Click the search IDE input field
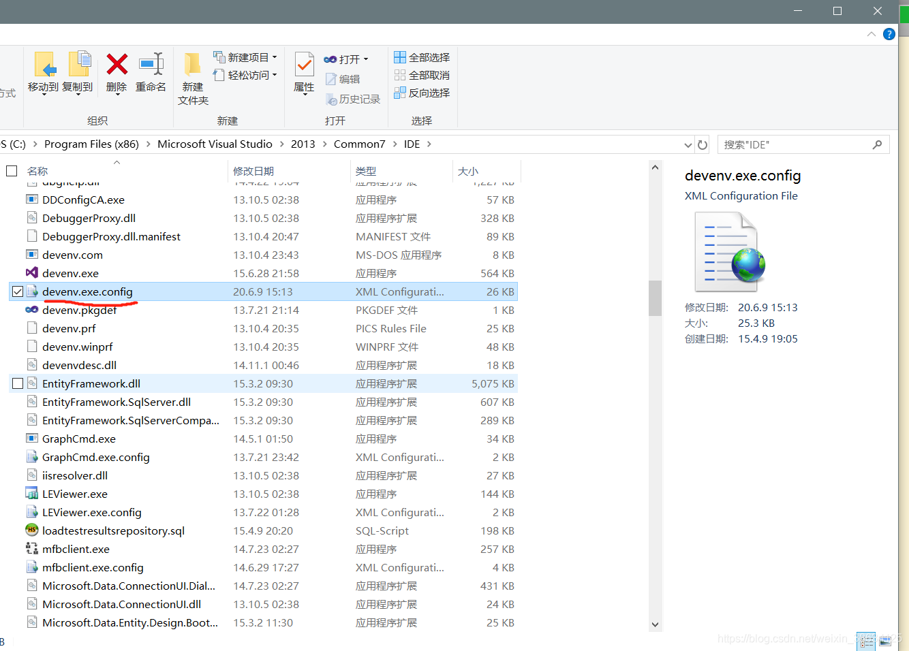Viewport: 909px width, 651px height. pos(794,144)
